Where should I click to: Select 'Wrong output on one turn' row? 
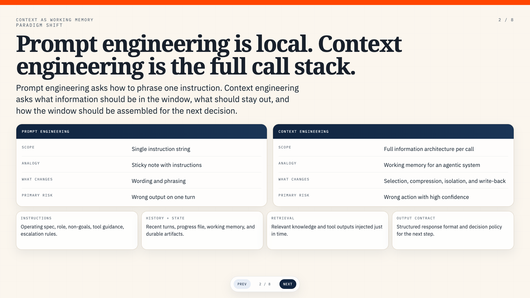[x=142, y=196]
